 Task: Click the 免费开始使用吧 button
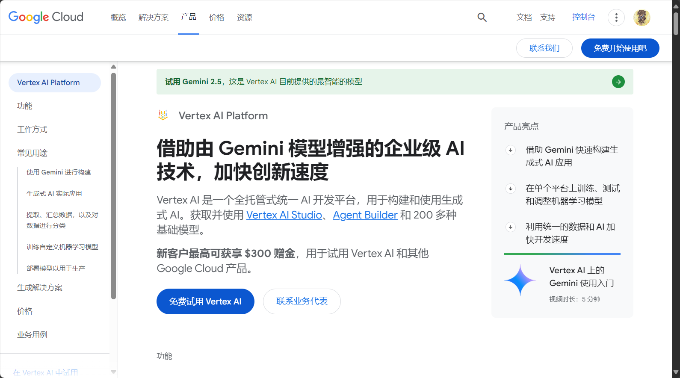[620, 48]
